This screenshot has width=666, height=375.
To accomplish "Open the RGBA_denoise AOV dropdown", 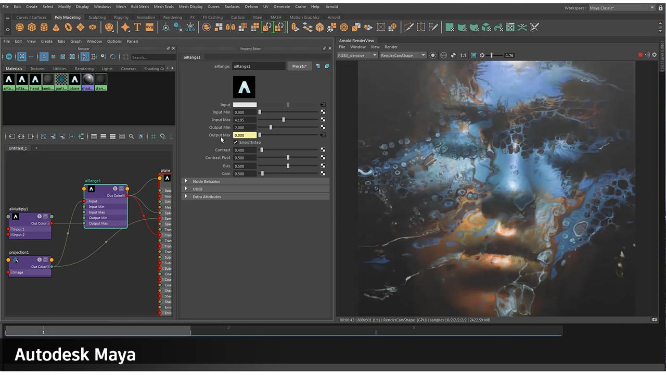I will [x=357, y=55].
